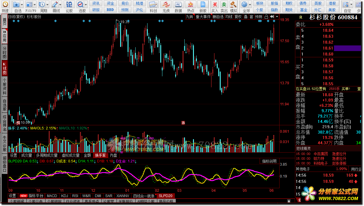Click the jump-to-end arrow icon in chart toolbar
364x206 pixels.
point(272,17)
